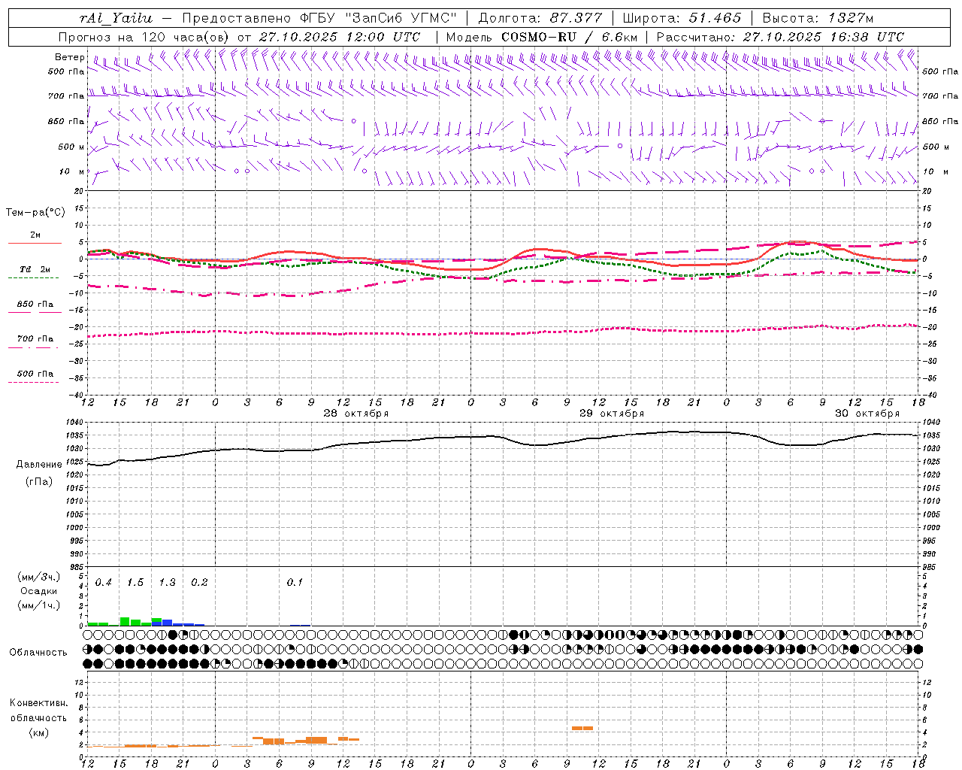Viewport: 962px width, 770px height.
Task: Click the "30 октября" date label
Action: pos(867,414)
